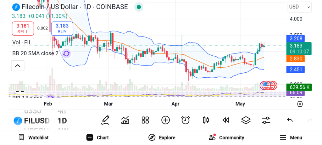Switch to the Watchlist tab

[x=34, y=137]
